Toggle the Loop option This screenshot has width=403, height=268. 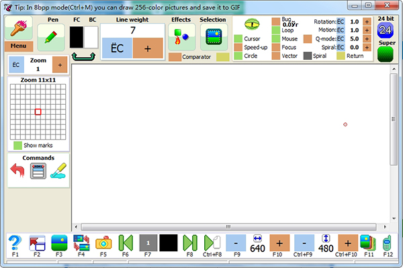tap(276, 30)
